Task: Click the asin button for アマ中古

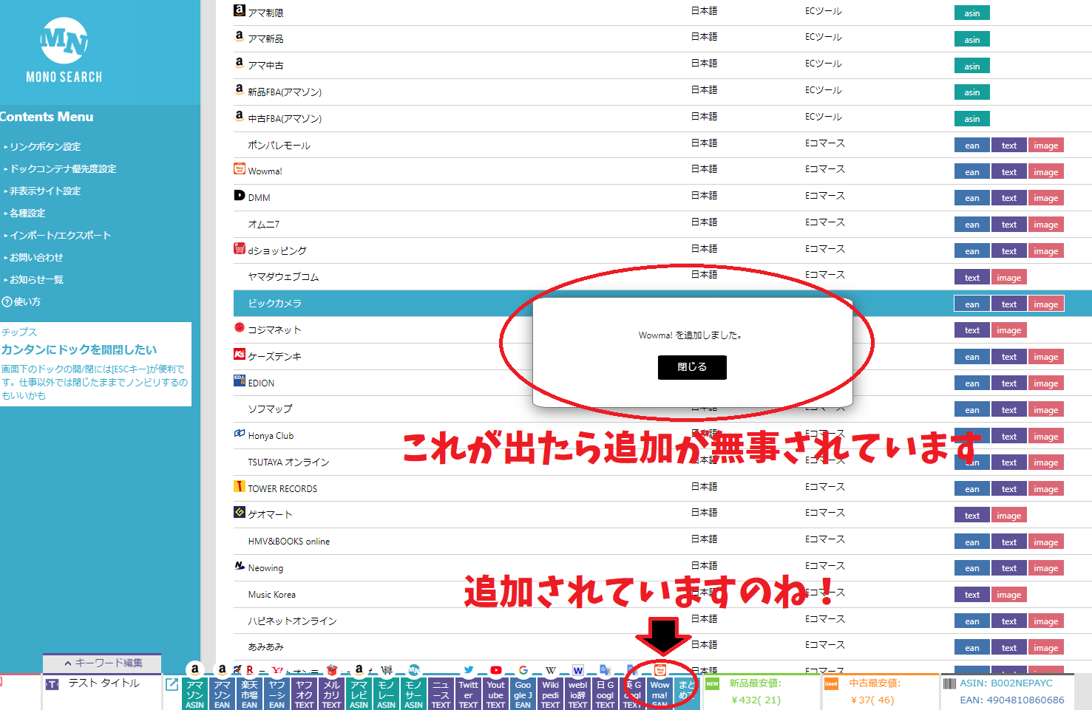Action: click(971, 66)
